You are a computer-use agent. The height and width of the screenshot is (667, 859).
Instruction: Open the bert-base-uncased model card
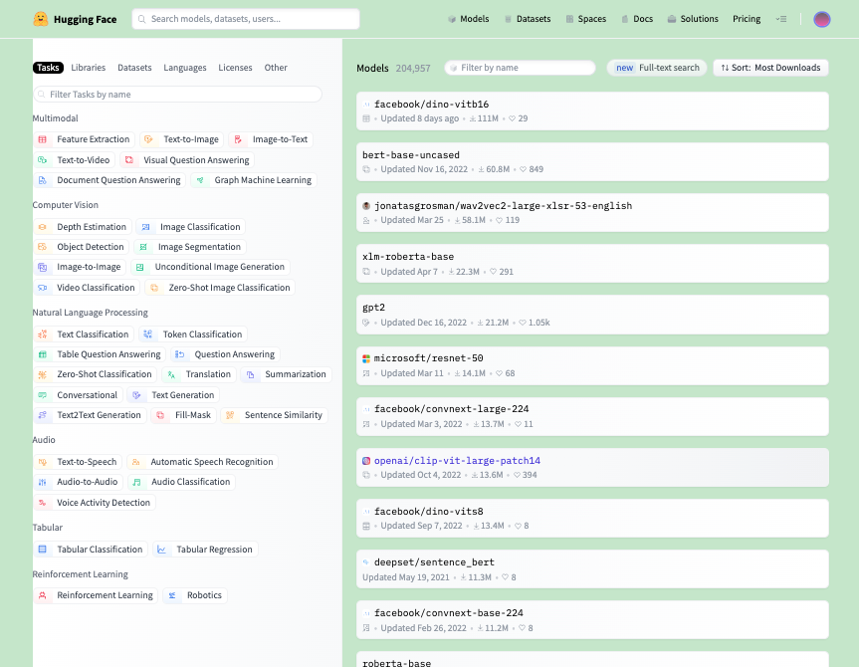(592, 162)
